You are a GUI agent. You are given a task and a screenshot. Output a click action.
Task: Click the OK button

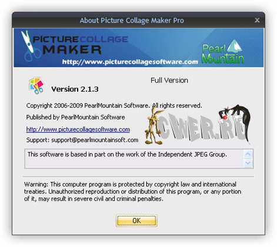[136, 221]
